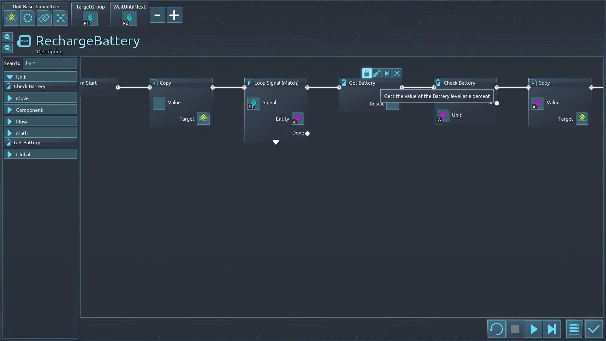Click the minus button to remove parameter
The width and height of the screenshot is (606, 341).
157,15
